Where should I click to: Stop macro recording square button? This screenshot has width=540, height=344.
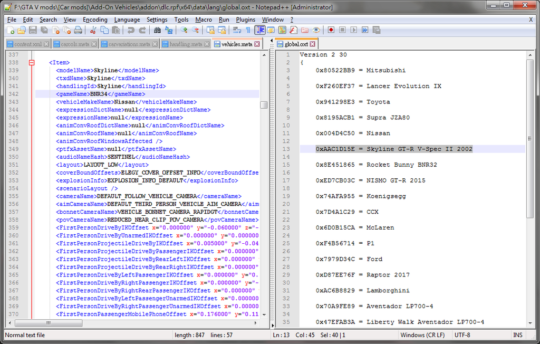(342, 30)
